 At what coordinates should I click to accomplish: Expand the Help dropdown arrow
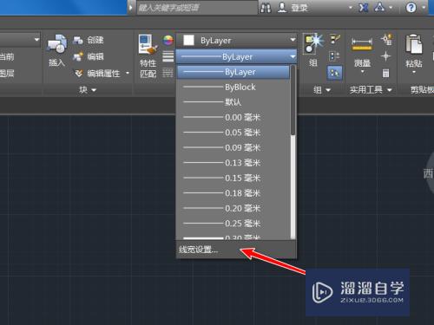(424, 8)
